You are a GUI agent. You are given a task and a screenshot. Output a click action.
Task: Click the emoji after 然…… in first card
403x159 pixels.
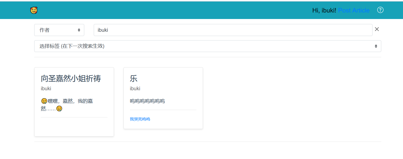click(x=59, y=108)
